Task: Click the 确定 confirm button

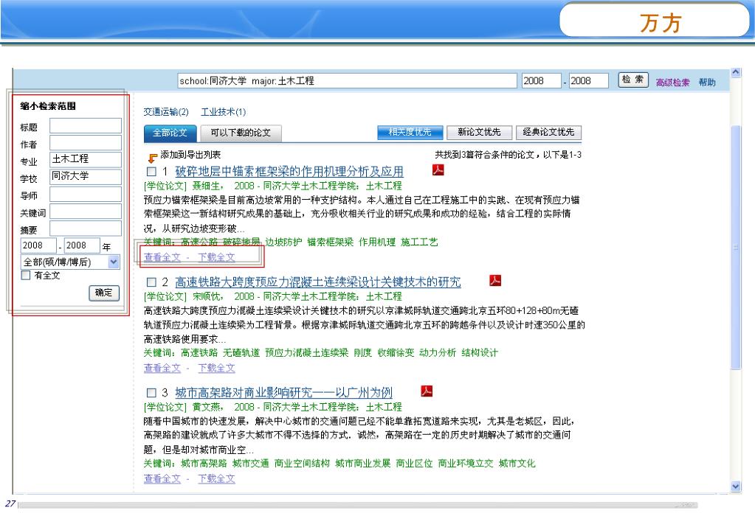Action: pyautogui.click(x=104, y=293)
